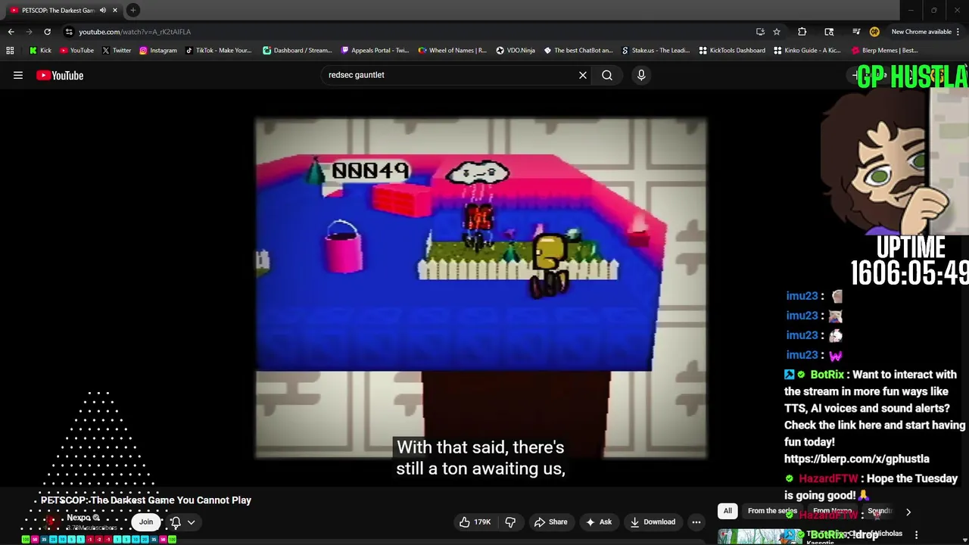Screen dimensions: 969x545
Task: Bookmark this page with the star icon
Action: coord(777,32)
